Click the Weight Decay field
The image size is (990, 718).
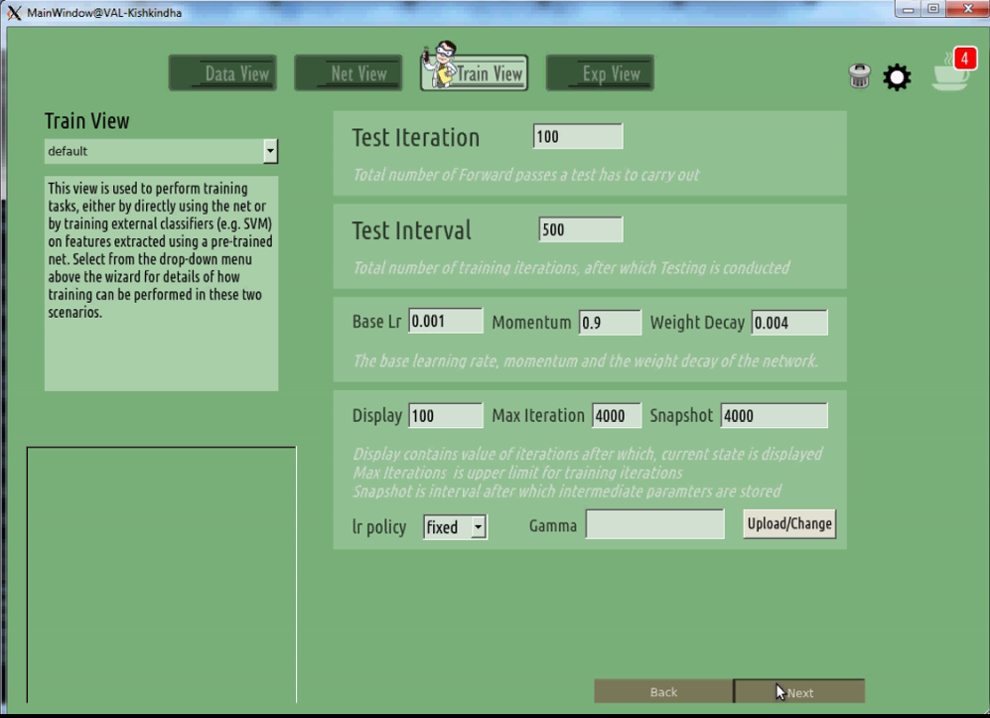[789, 322]
